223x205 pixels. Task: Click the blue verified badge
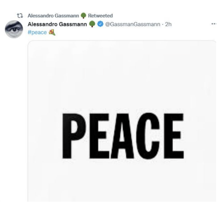pyautogui.click(x=100, y=24)
